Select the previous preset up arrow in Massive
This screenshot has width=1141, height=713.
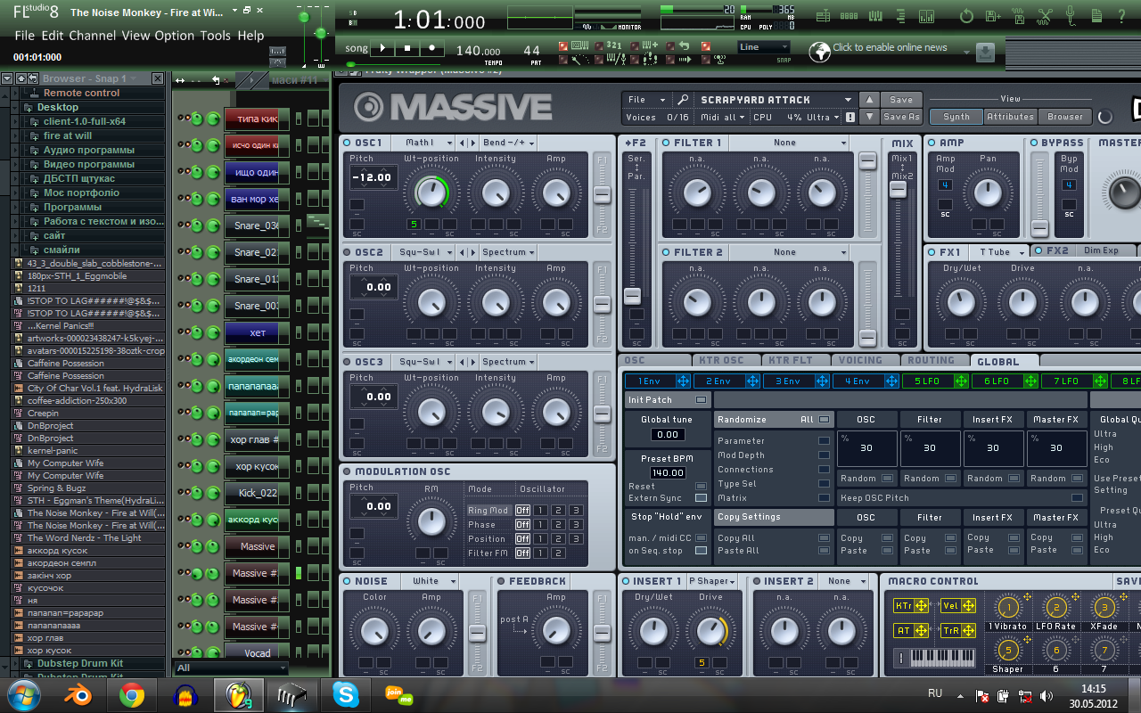[x=871, y=100]
